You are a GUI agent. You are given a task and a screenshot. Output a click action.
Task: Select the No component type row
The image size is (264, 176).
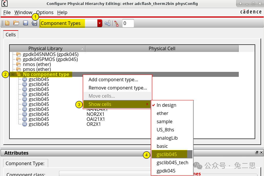[124, 74]
